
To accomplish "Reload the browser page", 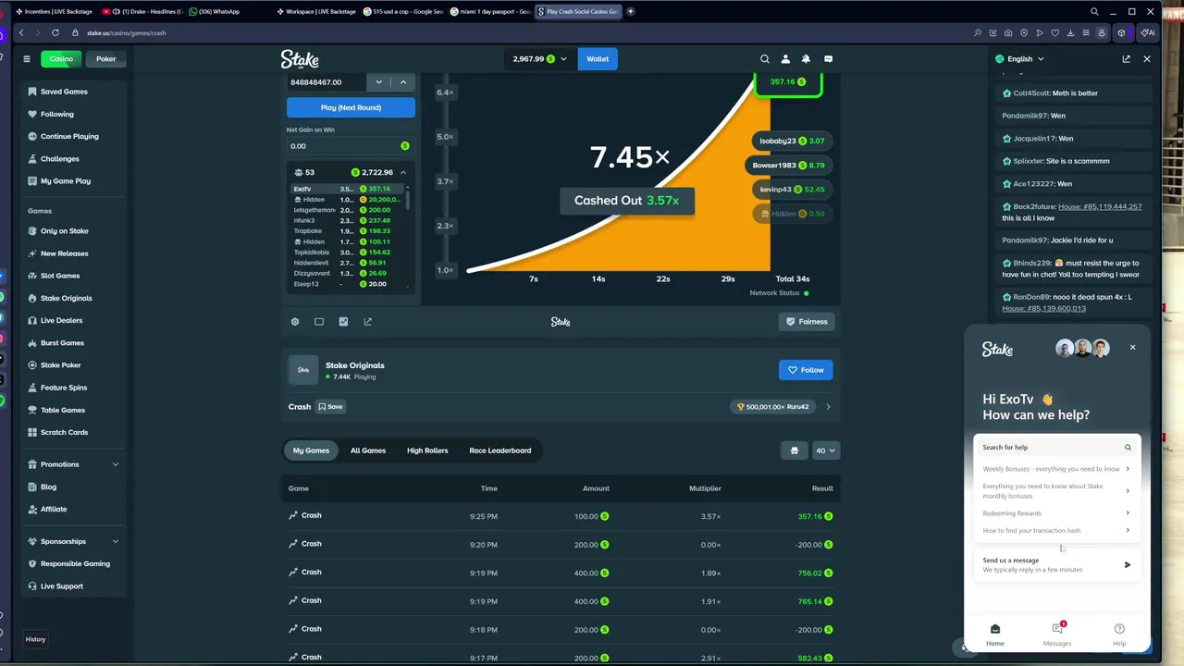I will click(55, 33).
